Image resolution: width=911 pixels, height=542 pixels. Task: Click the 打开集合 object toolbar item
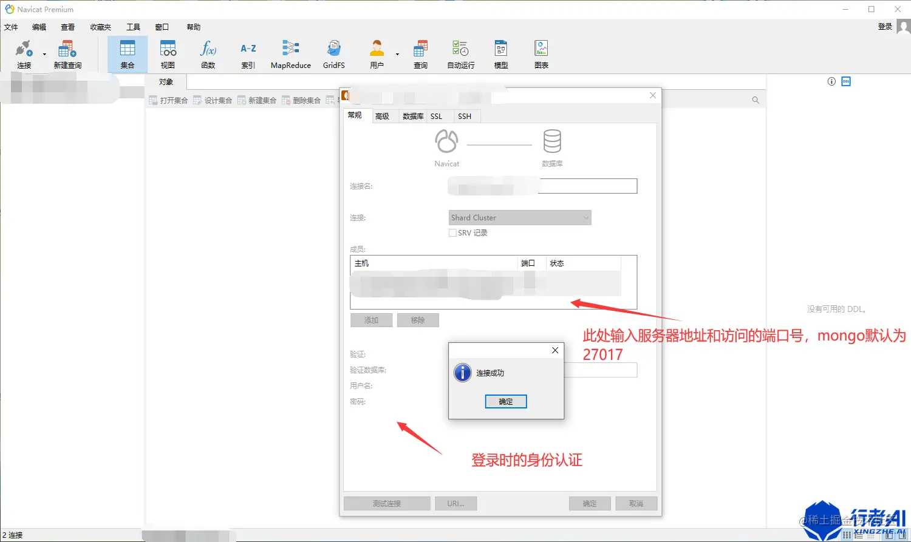168,100
